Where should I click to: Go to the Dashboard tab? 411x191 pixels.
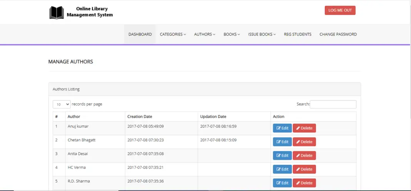pos(140,34)
